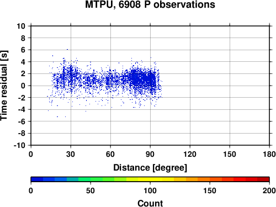276x207 pixels.
Task: Click the 50 label under the colorbar
Action: click(91, 190)
